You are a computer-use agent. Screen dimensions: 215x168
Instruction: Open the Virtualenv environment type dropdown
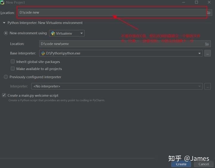pyautogui.click(x=67, y=33)
